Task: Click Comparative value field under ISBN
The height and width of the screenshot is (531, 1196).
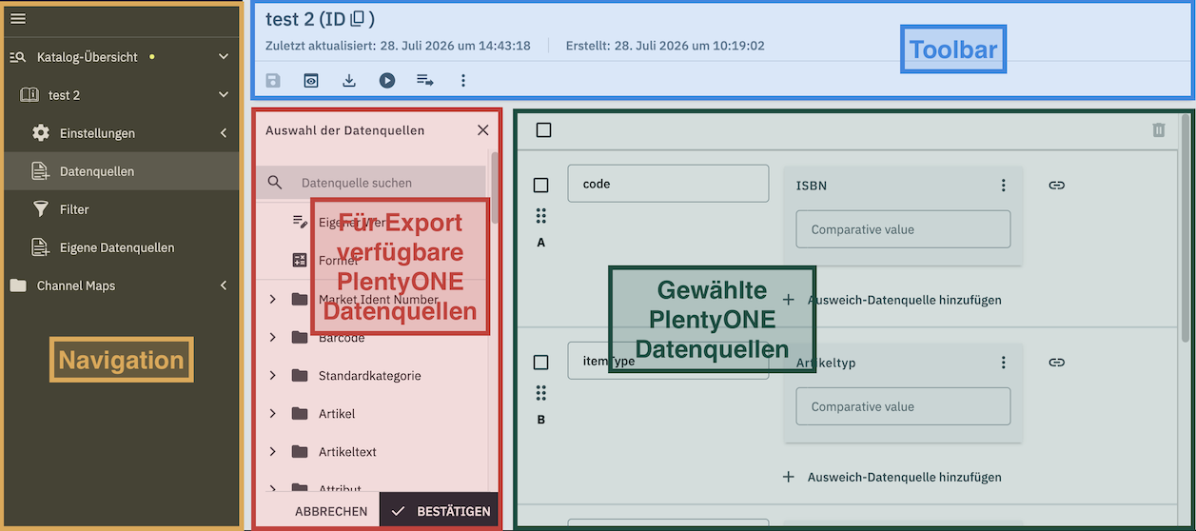Action: coord(903,229)
